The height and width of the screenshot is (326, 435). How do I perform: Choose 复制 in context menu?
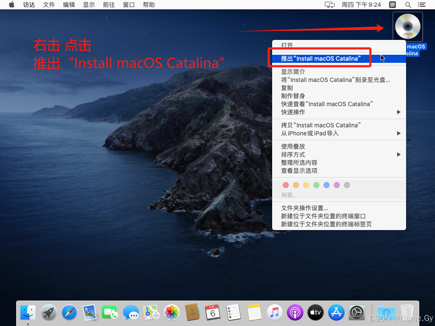pos(339,88)
